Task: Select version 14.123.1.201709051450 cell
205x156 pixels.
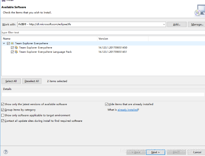Action: pos(113,48)
